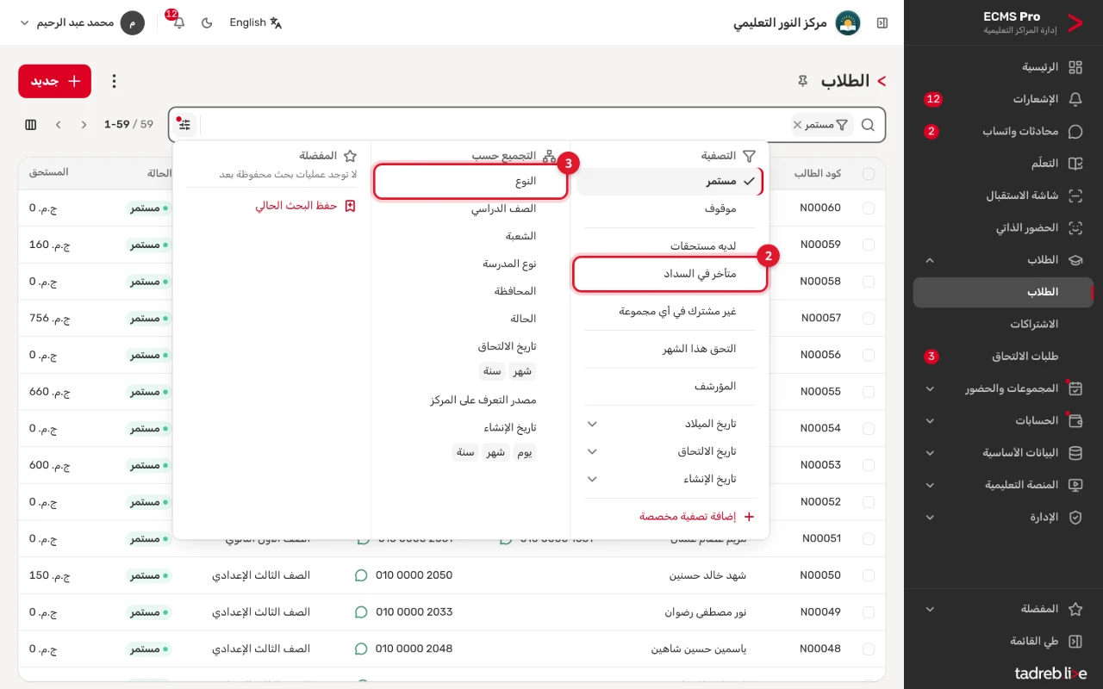Open شاشة الاستقبال in sidebar
The width and height of the screenshot is (1103, 689).
tap(1003, 196)
